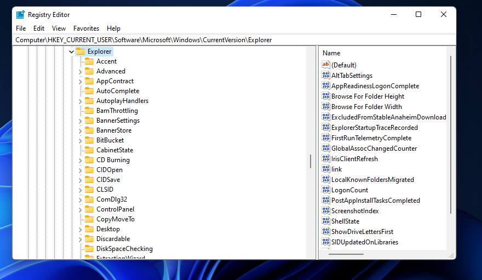This screenshot has width=482, height=280.
Task: Open the Help menu
Action: pos(113,28)
